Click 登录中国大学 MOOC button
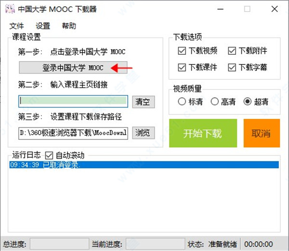The image size is (289, 251). coord(73,67)
